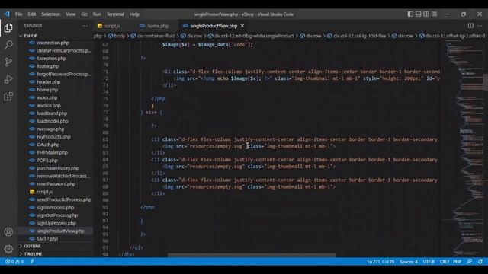
Task: Open the Run menu
Action: coord(97,14)
